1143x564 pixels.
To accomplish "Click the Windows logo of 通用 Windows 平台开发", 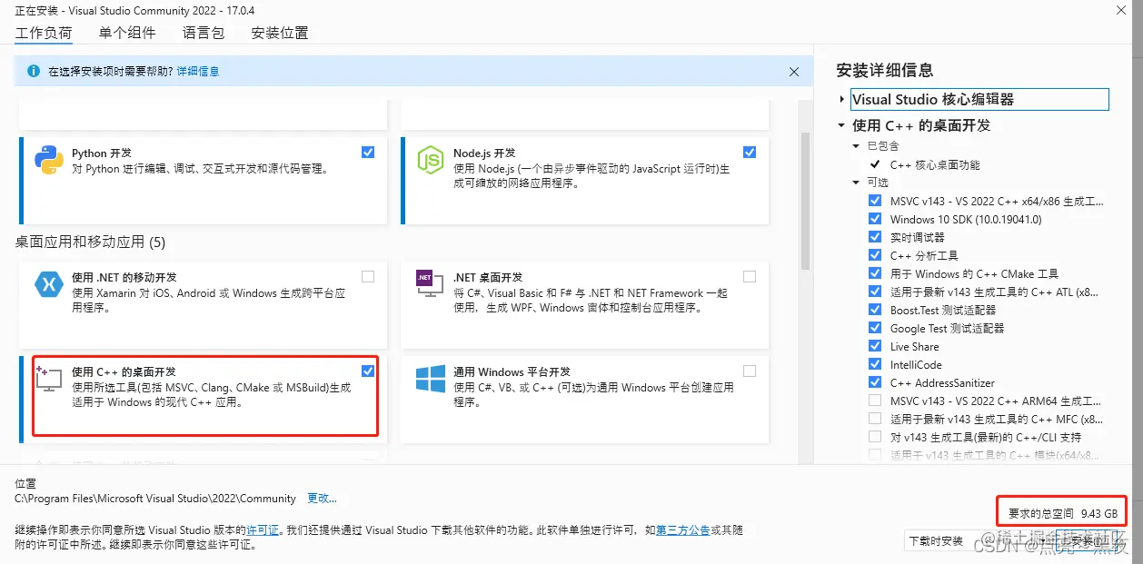I will 430,379.
